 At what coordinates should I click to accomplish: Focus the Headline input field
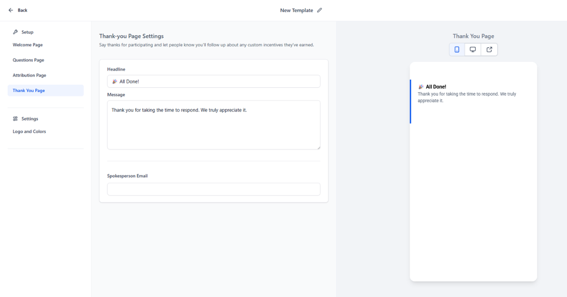[214, 81]
